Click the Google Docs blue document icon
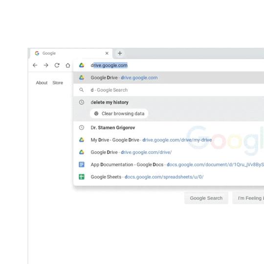Screen dimensions: 264x264 point(82,164)
